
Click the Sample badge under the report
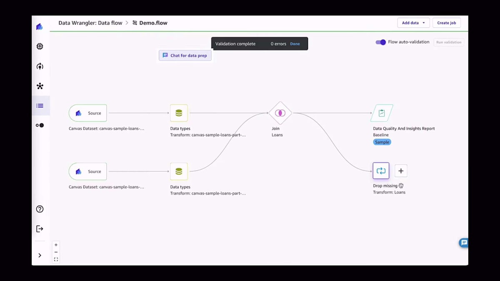[382, 142]
